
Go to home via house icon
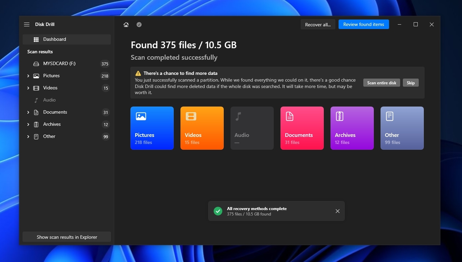tap(126, 25)
